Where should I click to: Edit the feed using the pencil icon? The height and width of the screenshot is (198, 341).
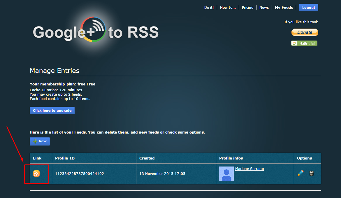click(300, 173)
